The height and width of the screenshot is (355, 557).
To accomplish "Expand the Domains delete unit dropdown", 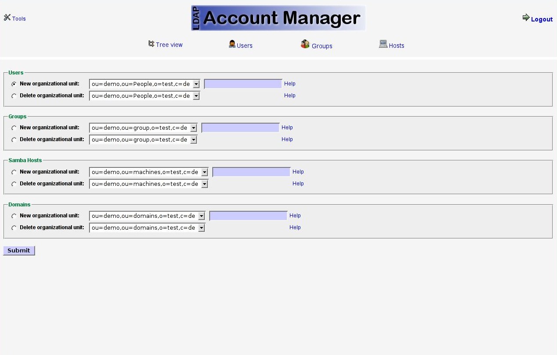I will [147, 228].
